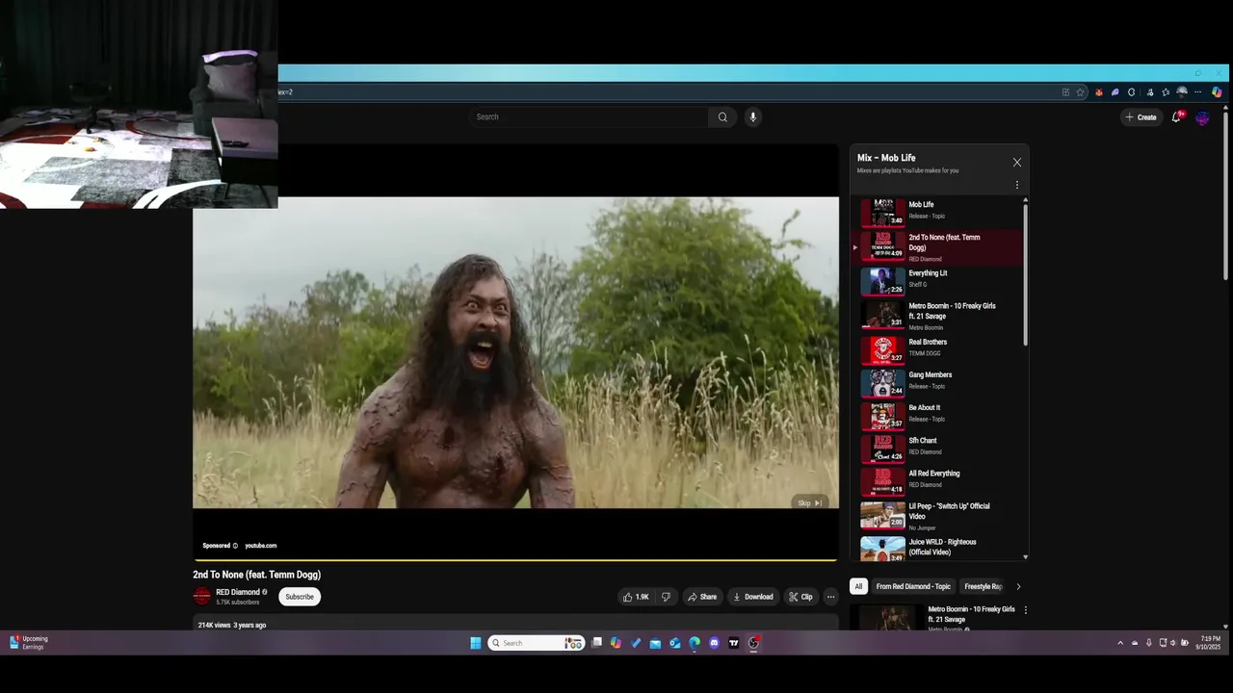The width and height of the screenshot is (1233, 693).
Task: Click the taskbar Search box
Action: tap(536, 643)
